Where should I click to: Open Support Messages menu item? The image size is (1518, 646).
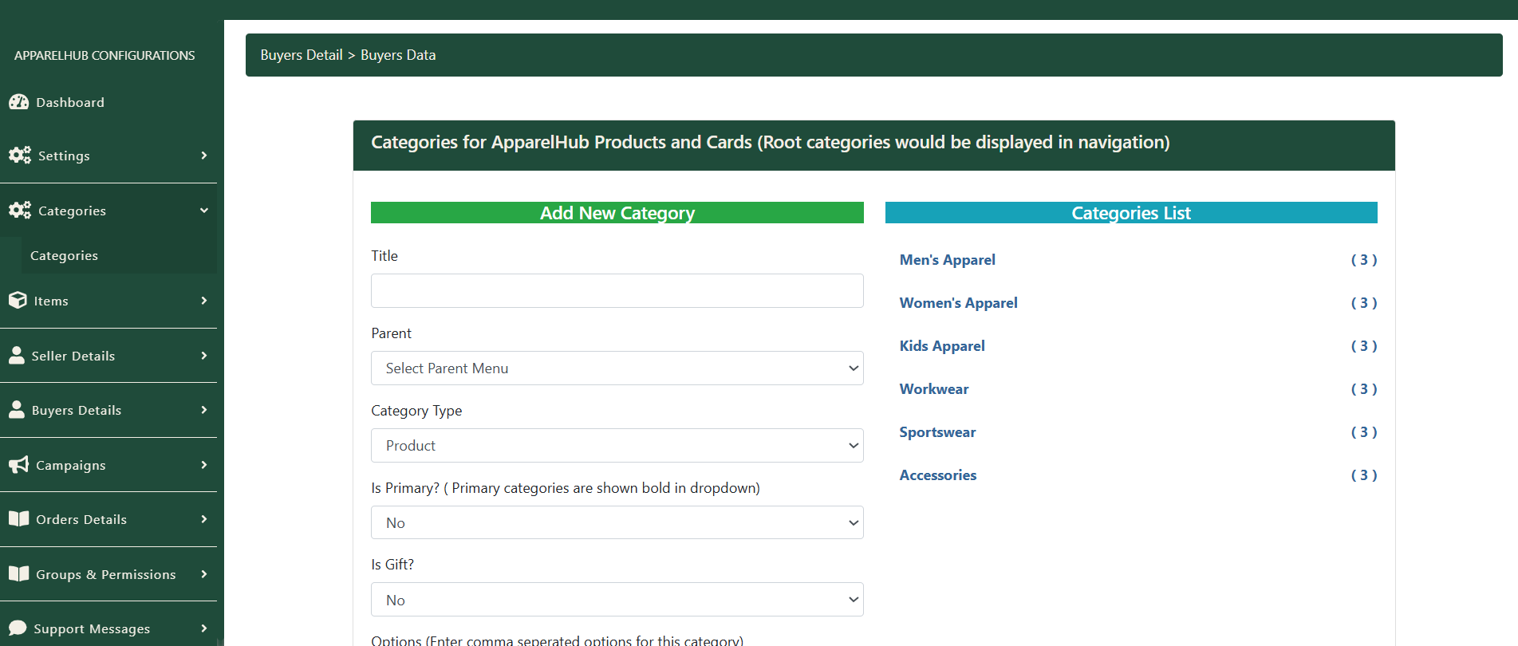(x=108, y=628)
